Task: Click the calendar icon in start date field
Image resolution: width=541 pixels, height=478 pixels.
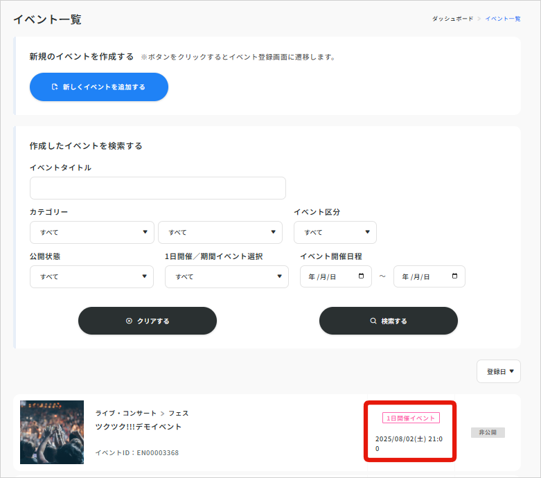Action: [361, 276]
